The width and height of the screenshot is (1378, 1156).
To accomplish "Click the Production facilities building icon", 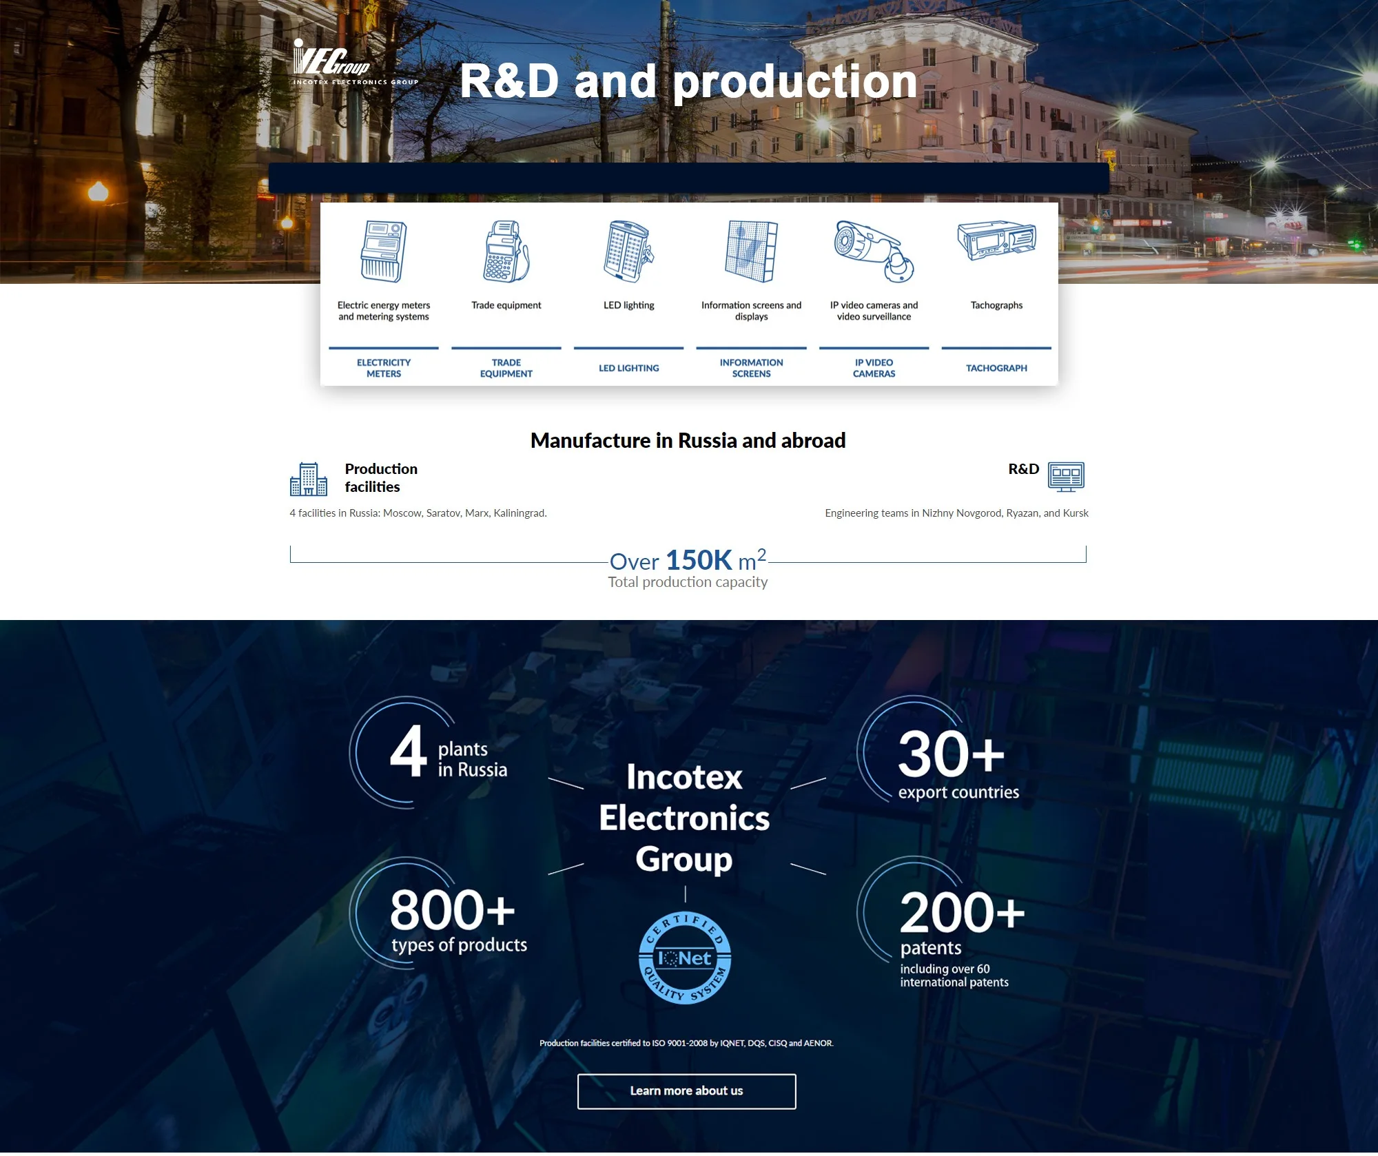I will pyautogui.click(x=309, y=479).
